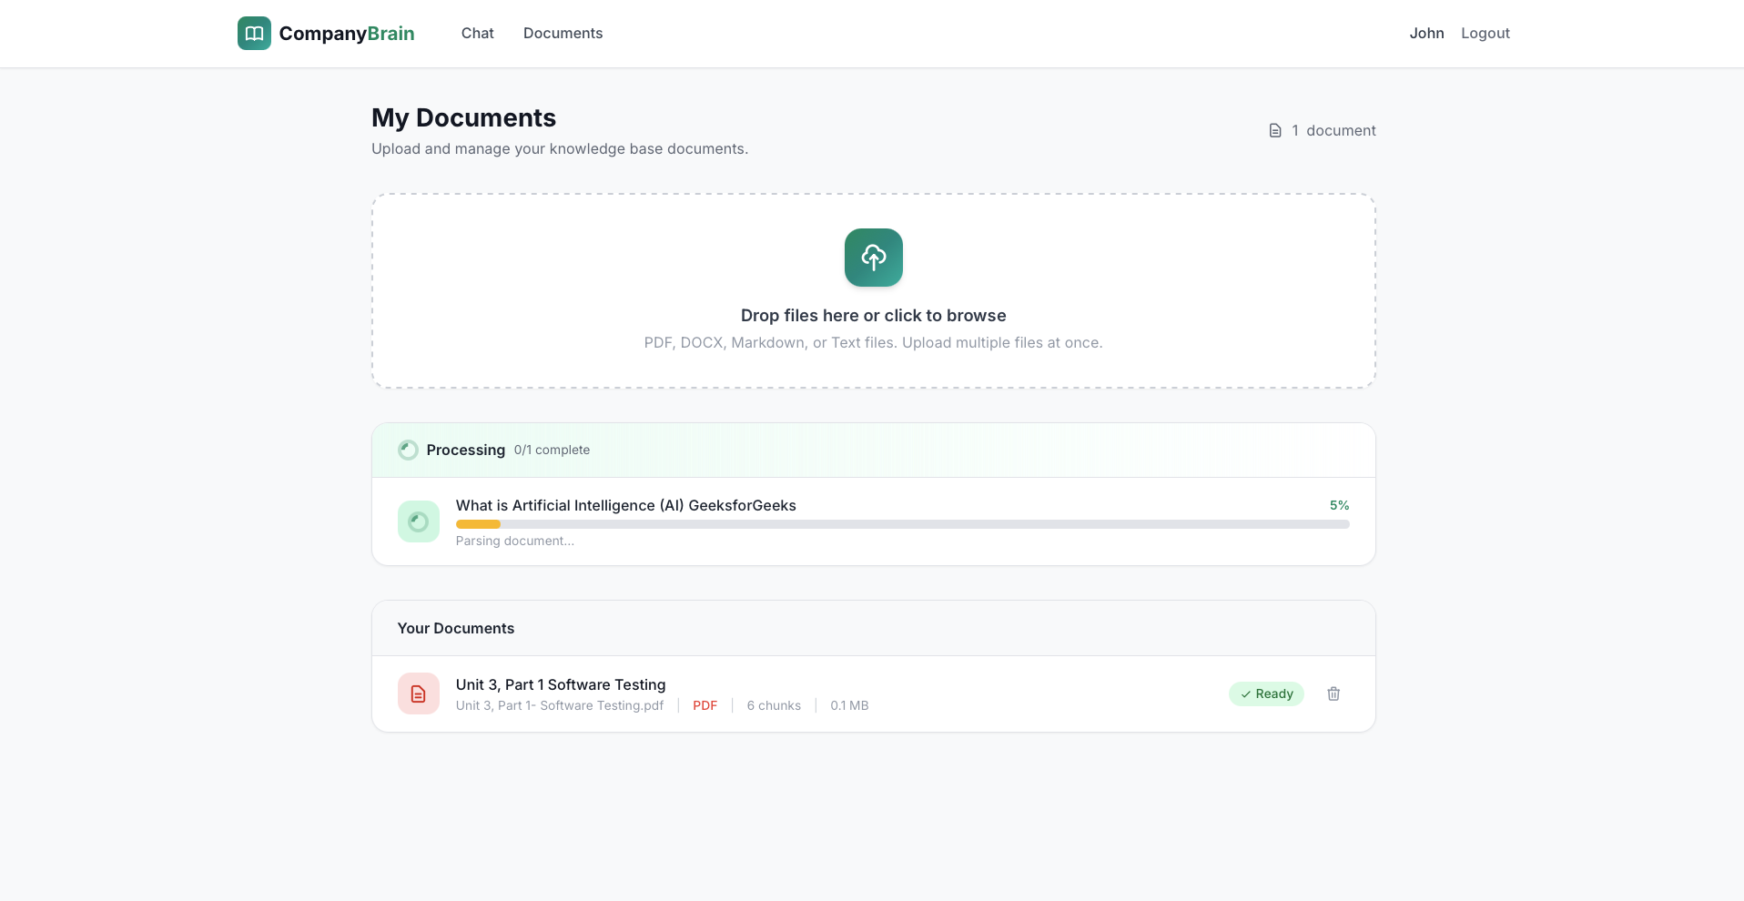1744x901 pixels.
Task: Open the Chat tab
Action: pyautogui.click(x=477, y=33)
